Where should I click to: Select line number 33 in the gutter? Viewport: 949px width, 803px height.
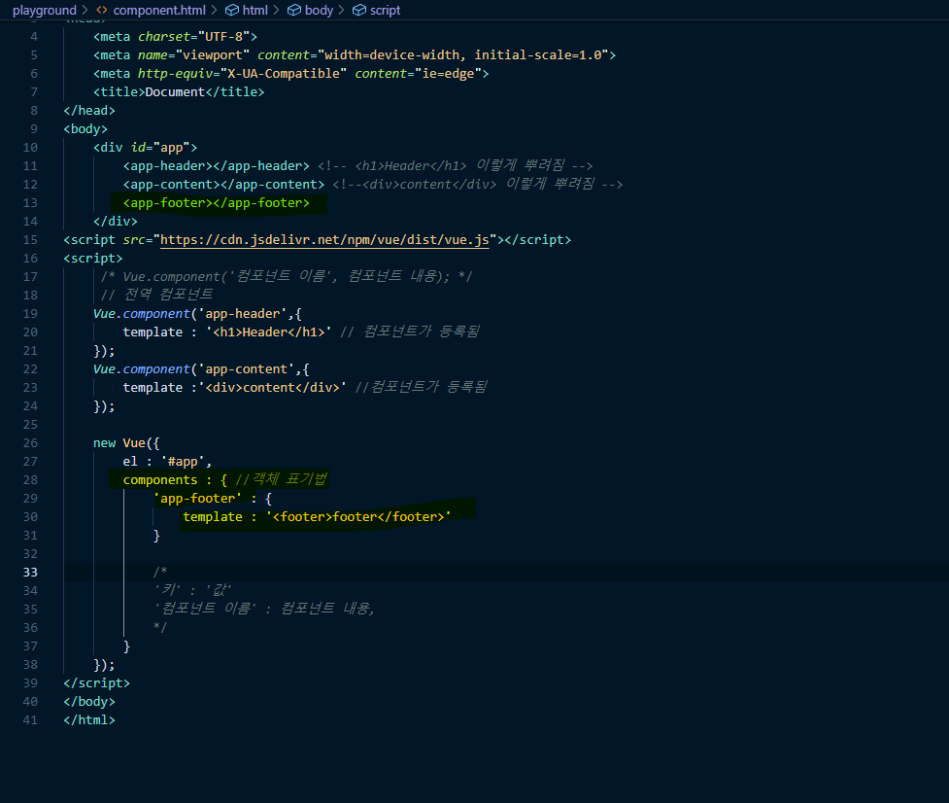point(30,573)
